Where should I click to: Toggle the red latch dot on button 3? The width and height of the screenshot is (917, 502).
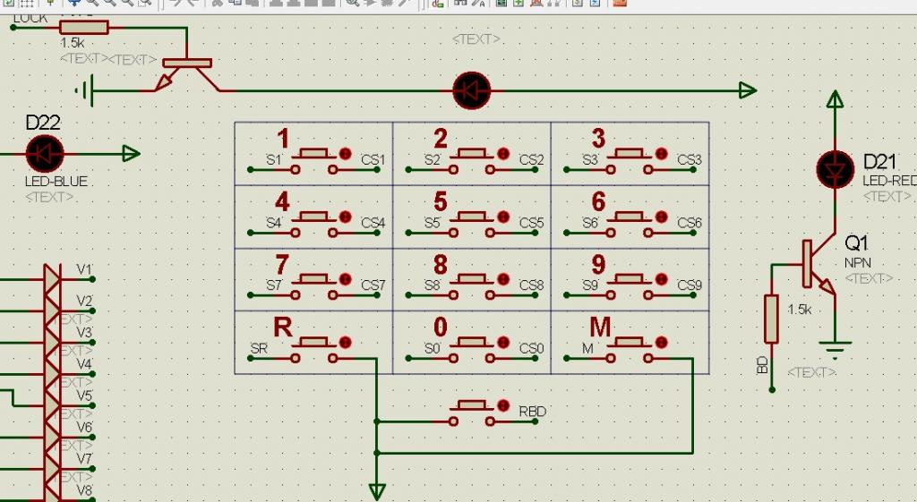pos(661,154)
